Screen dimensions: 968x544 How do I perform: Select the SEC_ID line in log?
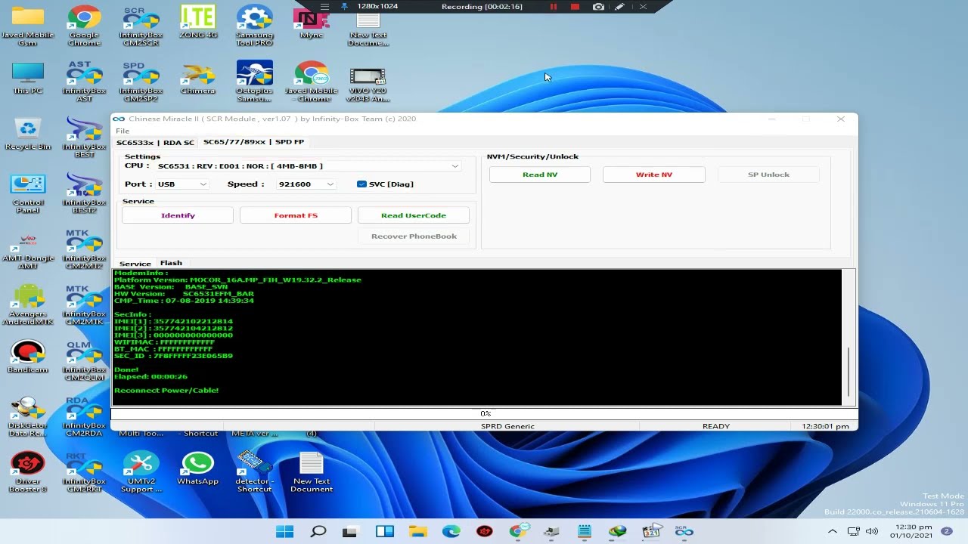click(x=173, y=356)
